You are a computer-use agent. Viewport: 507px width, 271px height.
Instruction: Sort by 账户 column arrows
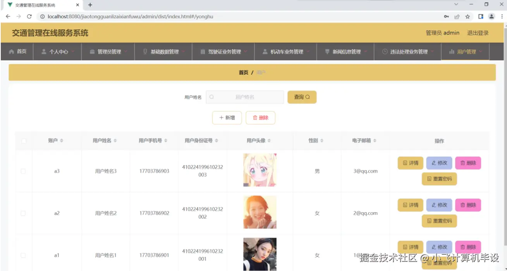pyautogui.click(x=62, y=141)
